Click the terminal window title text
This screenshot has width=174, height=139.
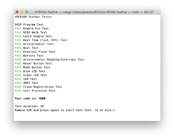point(94,12)
